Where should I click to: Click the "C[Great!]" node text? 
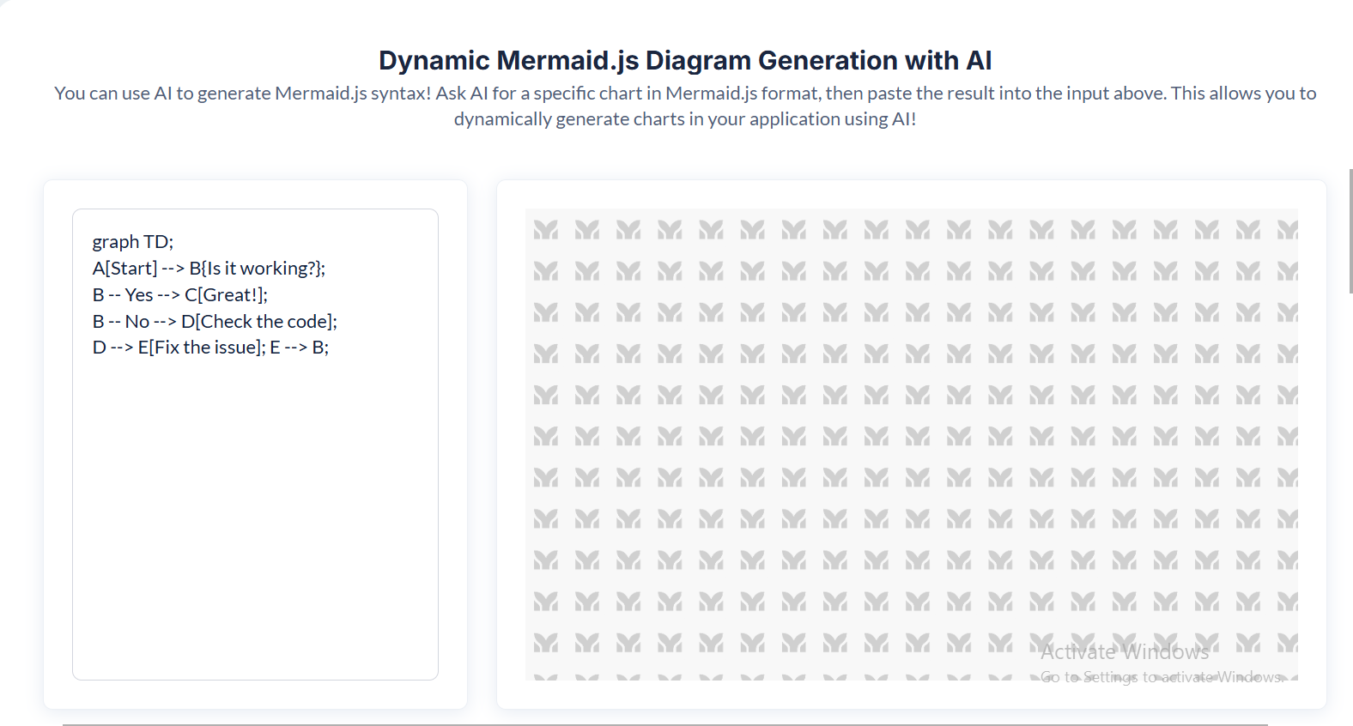pyautogui.click(x=225, y=295)
